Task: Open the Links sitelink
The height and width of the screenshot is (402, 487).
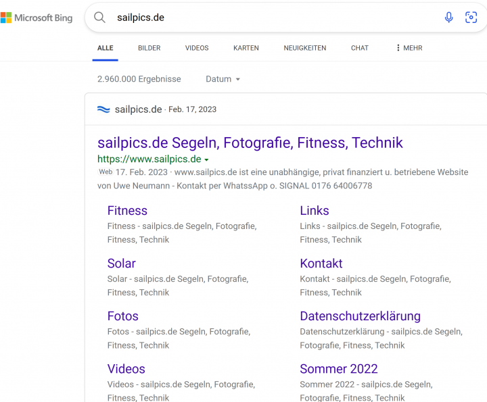Action: [315, 211]
